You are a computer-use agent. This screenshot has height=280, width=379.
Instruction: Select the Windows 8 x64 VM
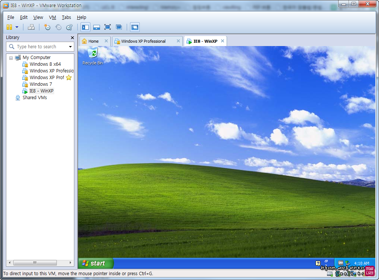[45, 64]
